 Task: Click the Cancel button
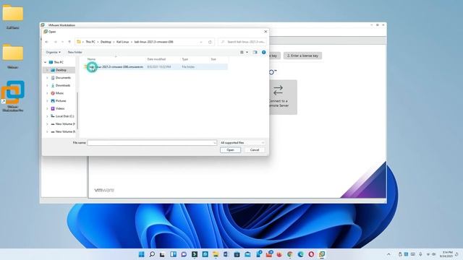255,150
